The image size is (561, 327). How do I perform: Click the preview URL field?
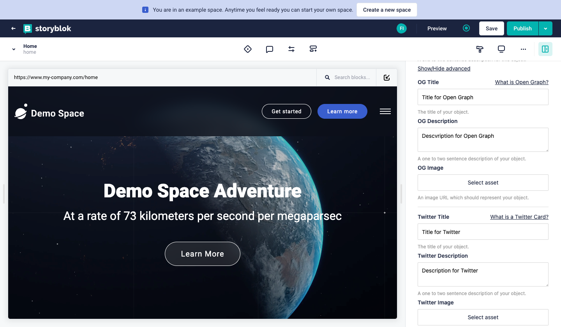(x=162, y=77)
